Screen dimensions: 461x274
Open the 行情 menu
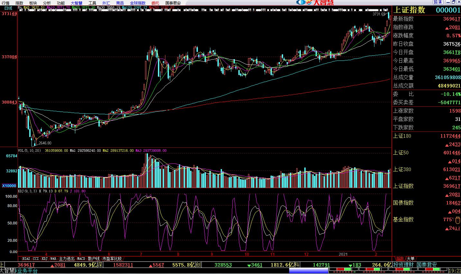click(5, 3)
